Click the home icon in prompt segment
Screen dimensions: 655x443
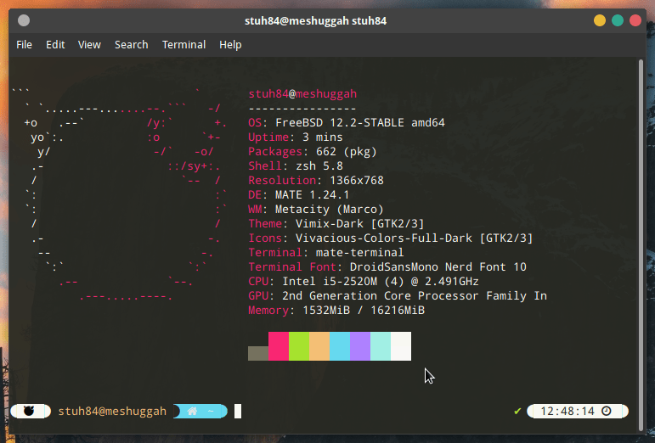[192, 412]
